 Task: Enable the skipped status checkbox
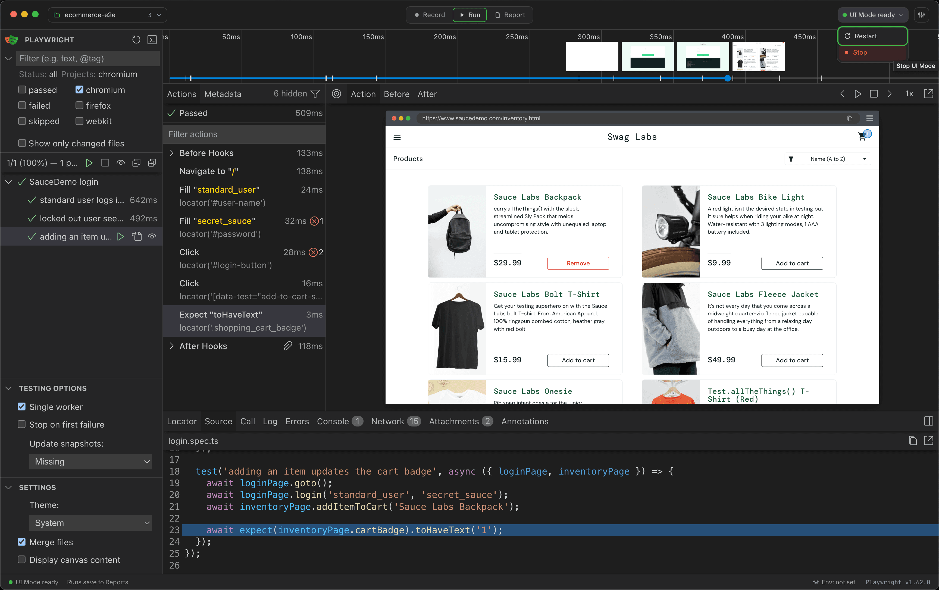point(22,121)
